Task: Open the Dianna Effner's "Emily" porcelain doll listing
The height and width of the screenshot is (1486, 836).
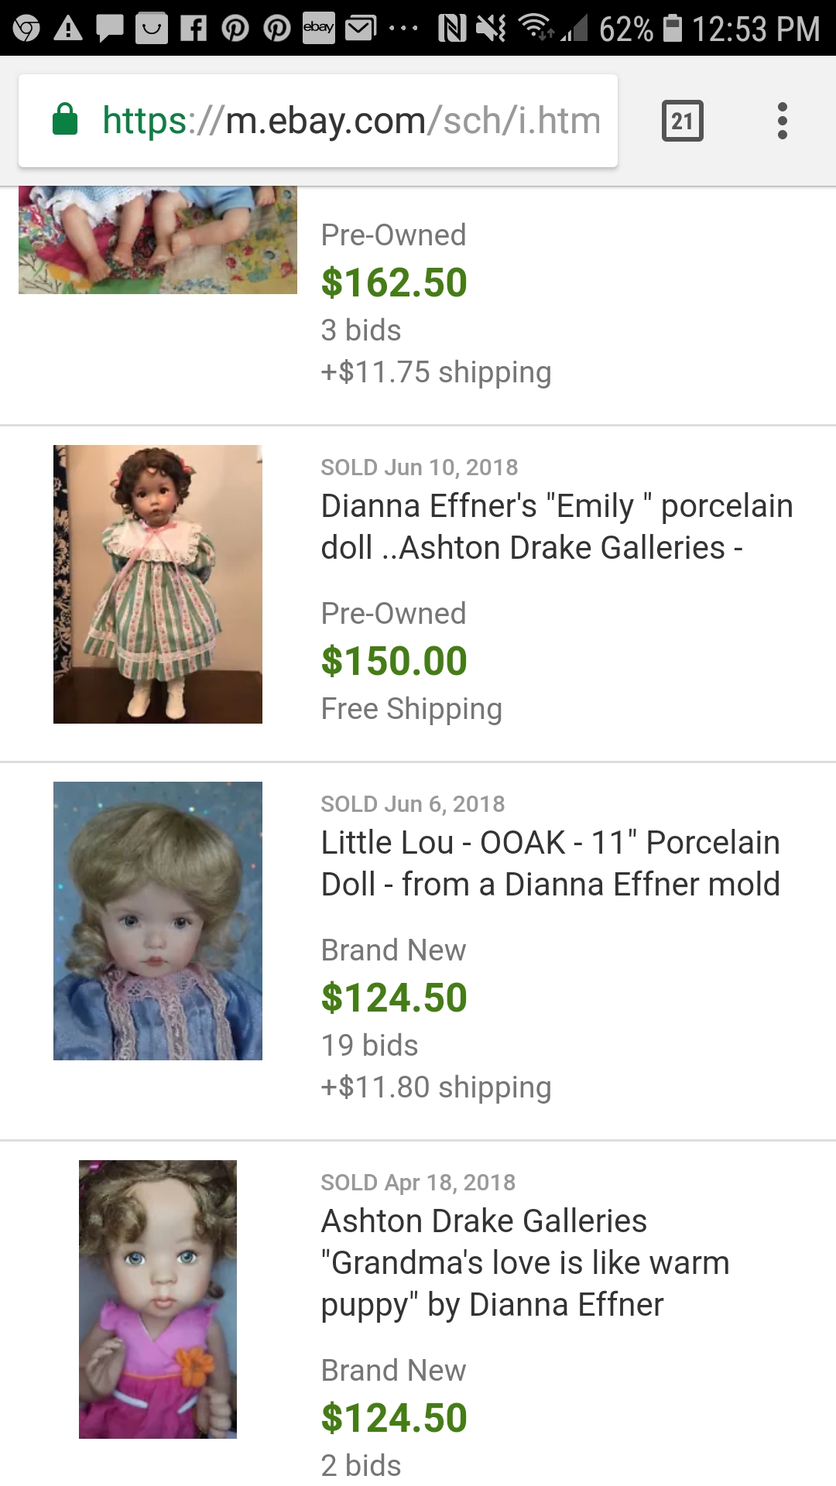Action: pyautogui.click(x=557, y=526)
